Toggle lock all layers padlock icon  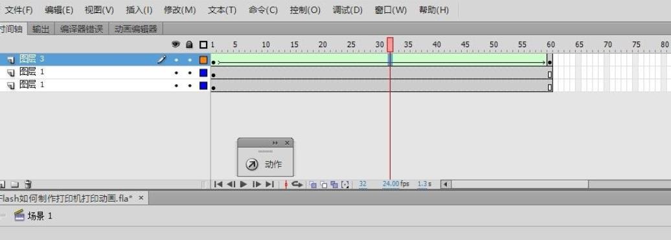coord(189,45)
